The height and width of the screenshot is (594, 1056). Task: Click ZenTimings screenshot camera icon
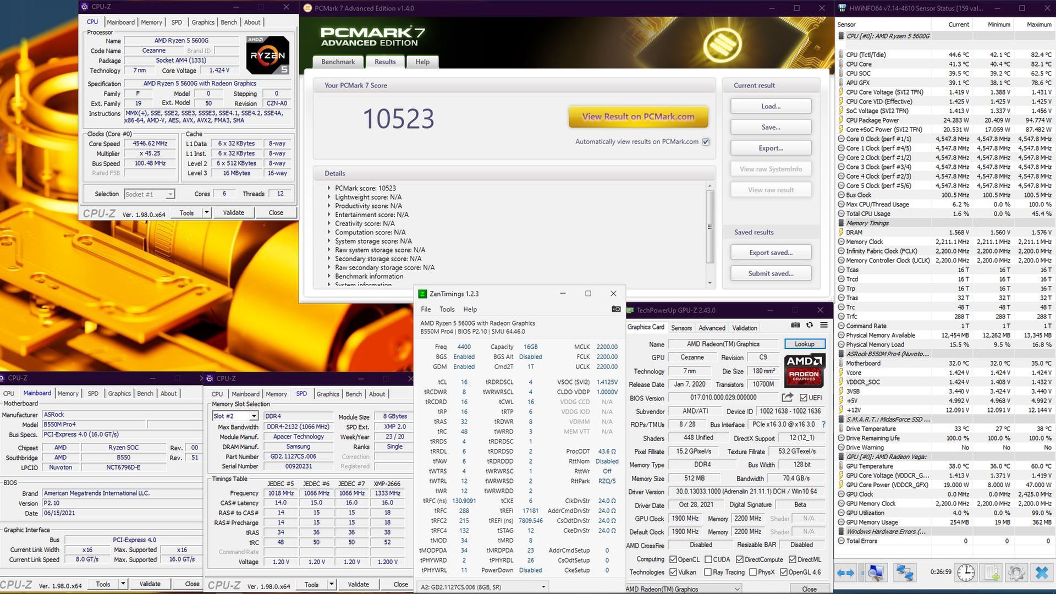coord(616,309)
